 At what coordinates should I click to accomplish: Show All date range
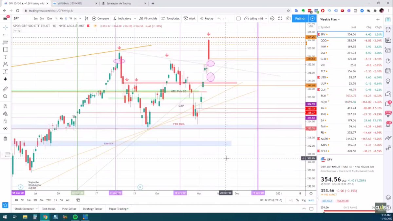[x=68, y=200]
